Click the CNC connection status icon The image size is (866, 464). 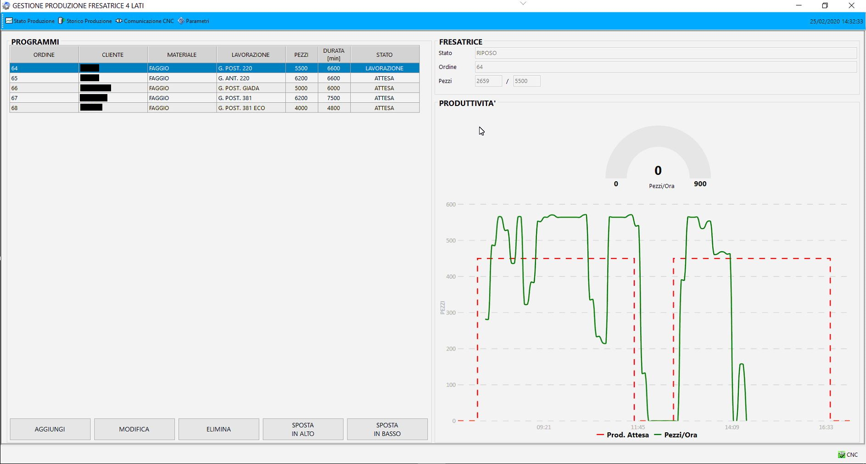pyautogui.click(x=842, y=455)
